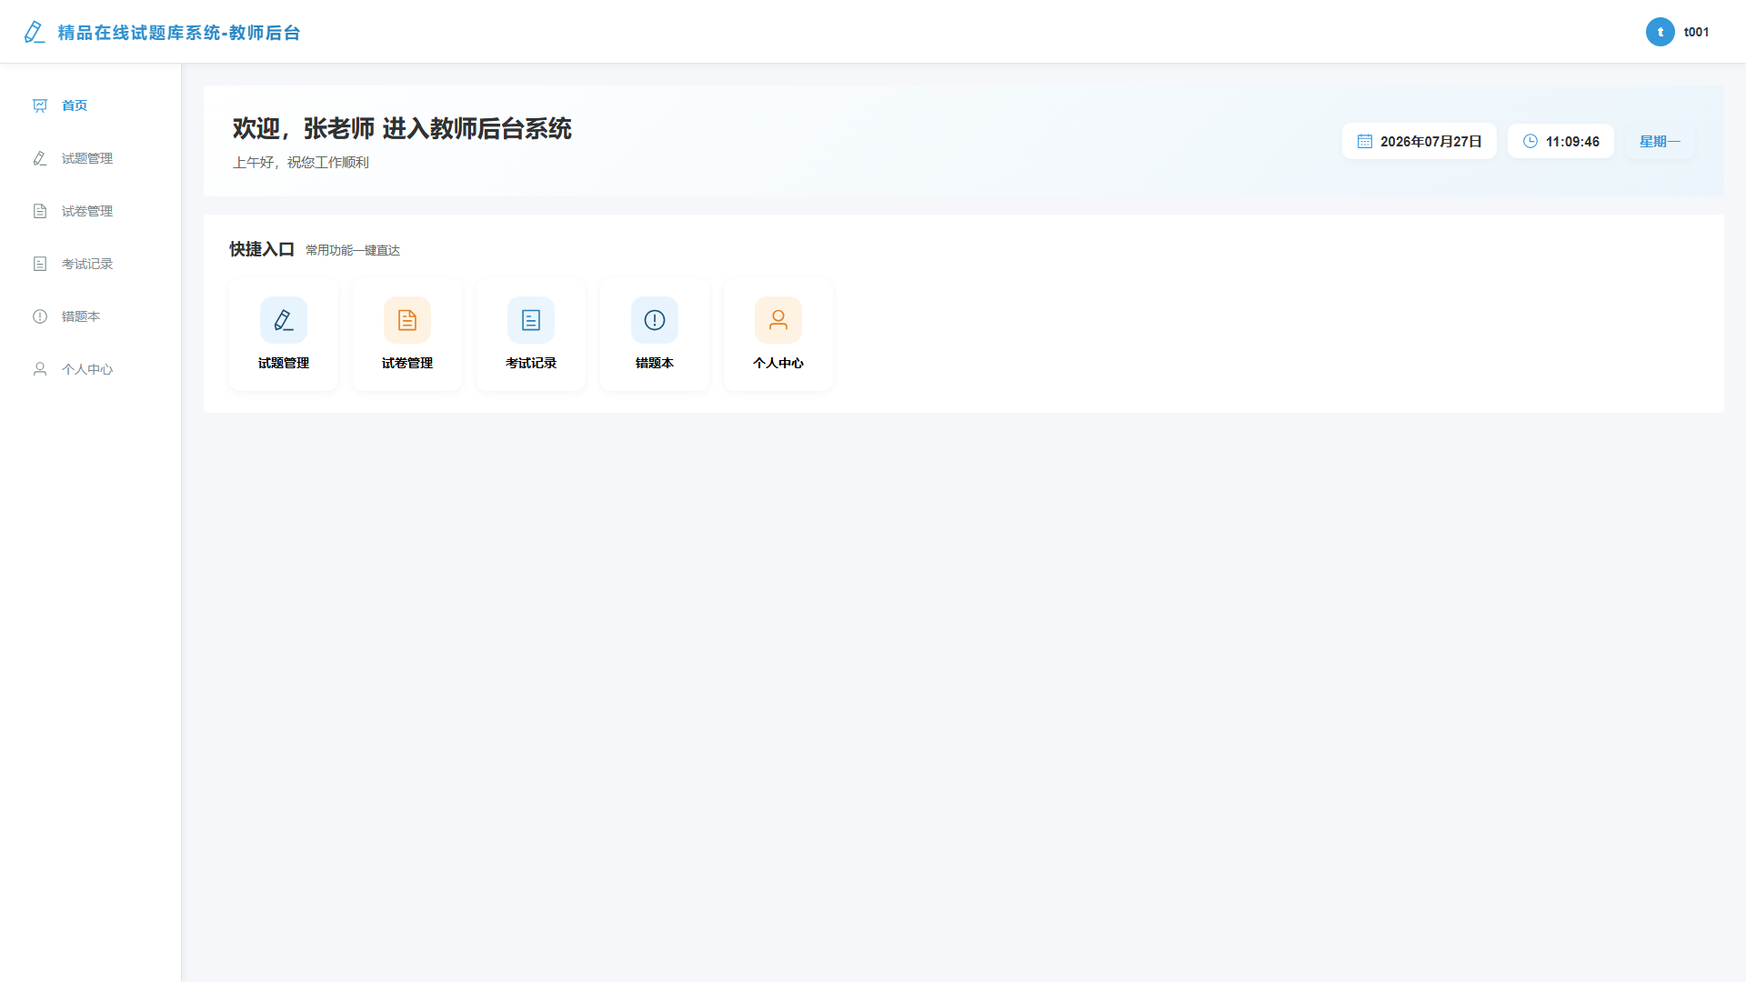This screenshot has height=982, width=1746.
Task: Click the clock icon beside the time
Action: (x=1530, y=141)
